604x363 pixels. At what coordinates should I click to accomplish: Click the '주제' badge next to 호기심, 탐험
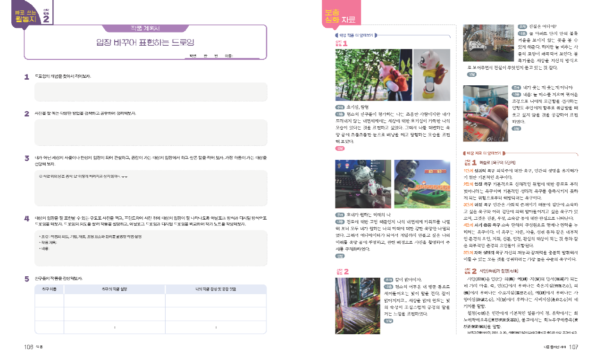pyautogui.click(x=339, y=107)
